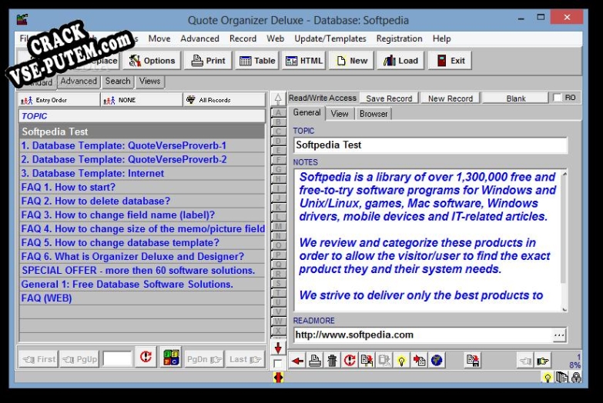The width and height of the screenshot is (603, 403).
Task: Click the NOTES scrollbar down arrow
Action: click(x=564, y=309)
